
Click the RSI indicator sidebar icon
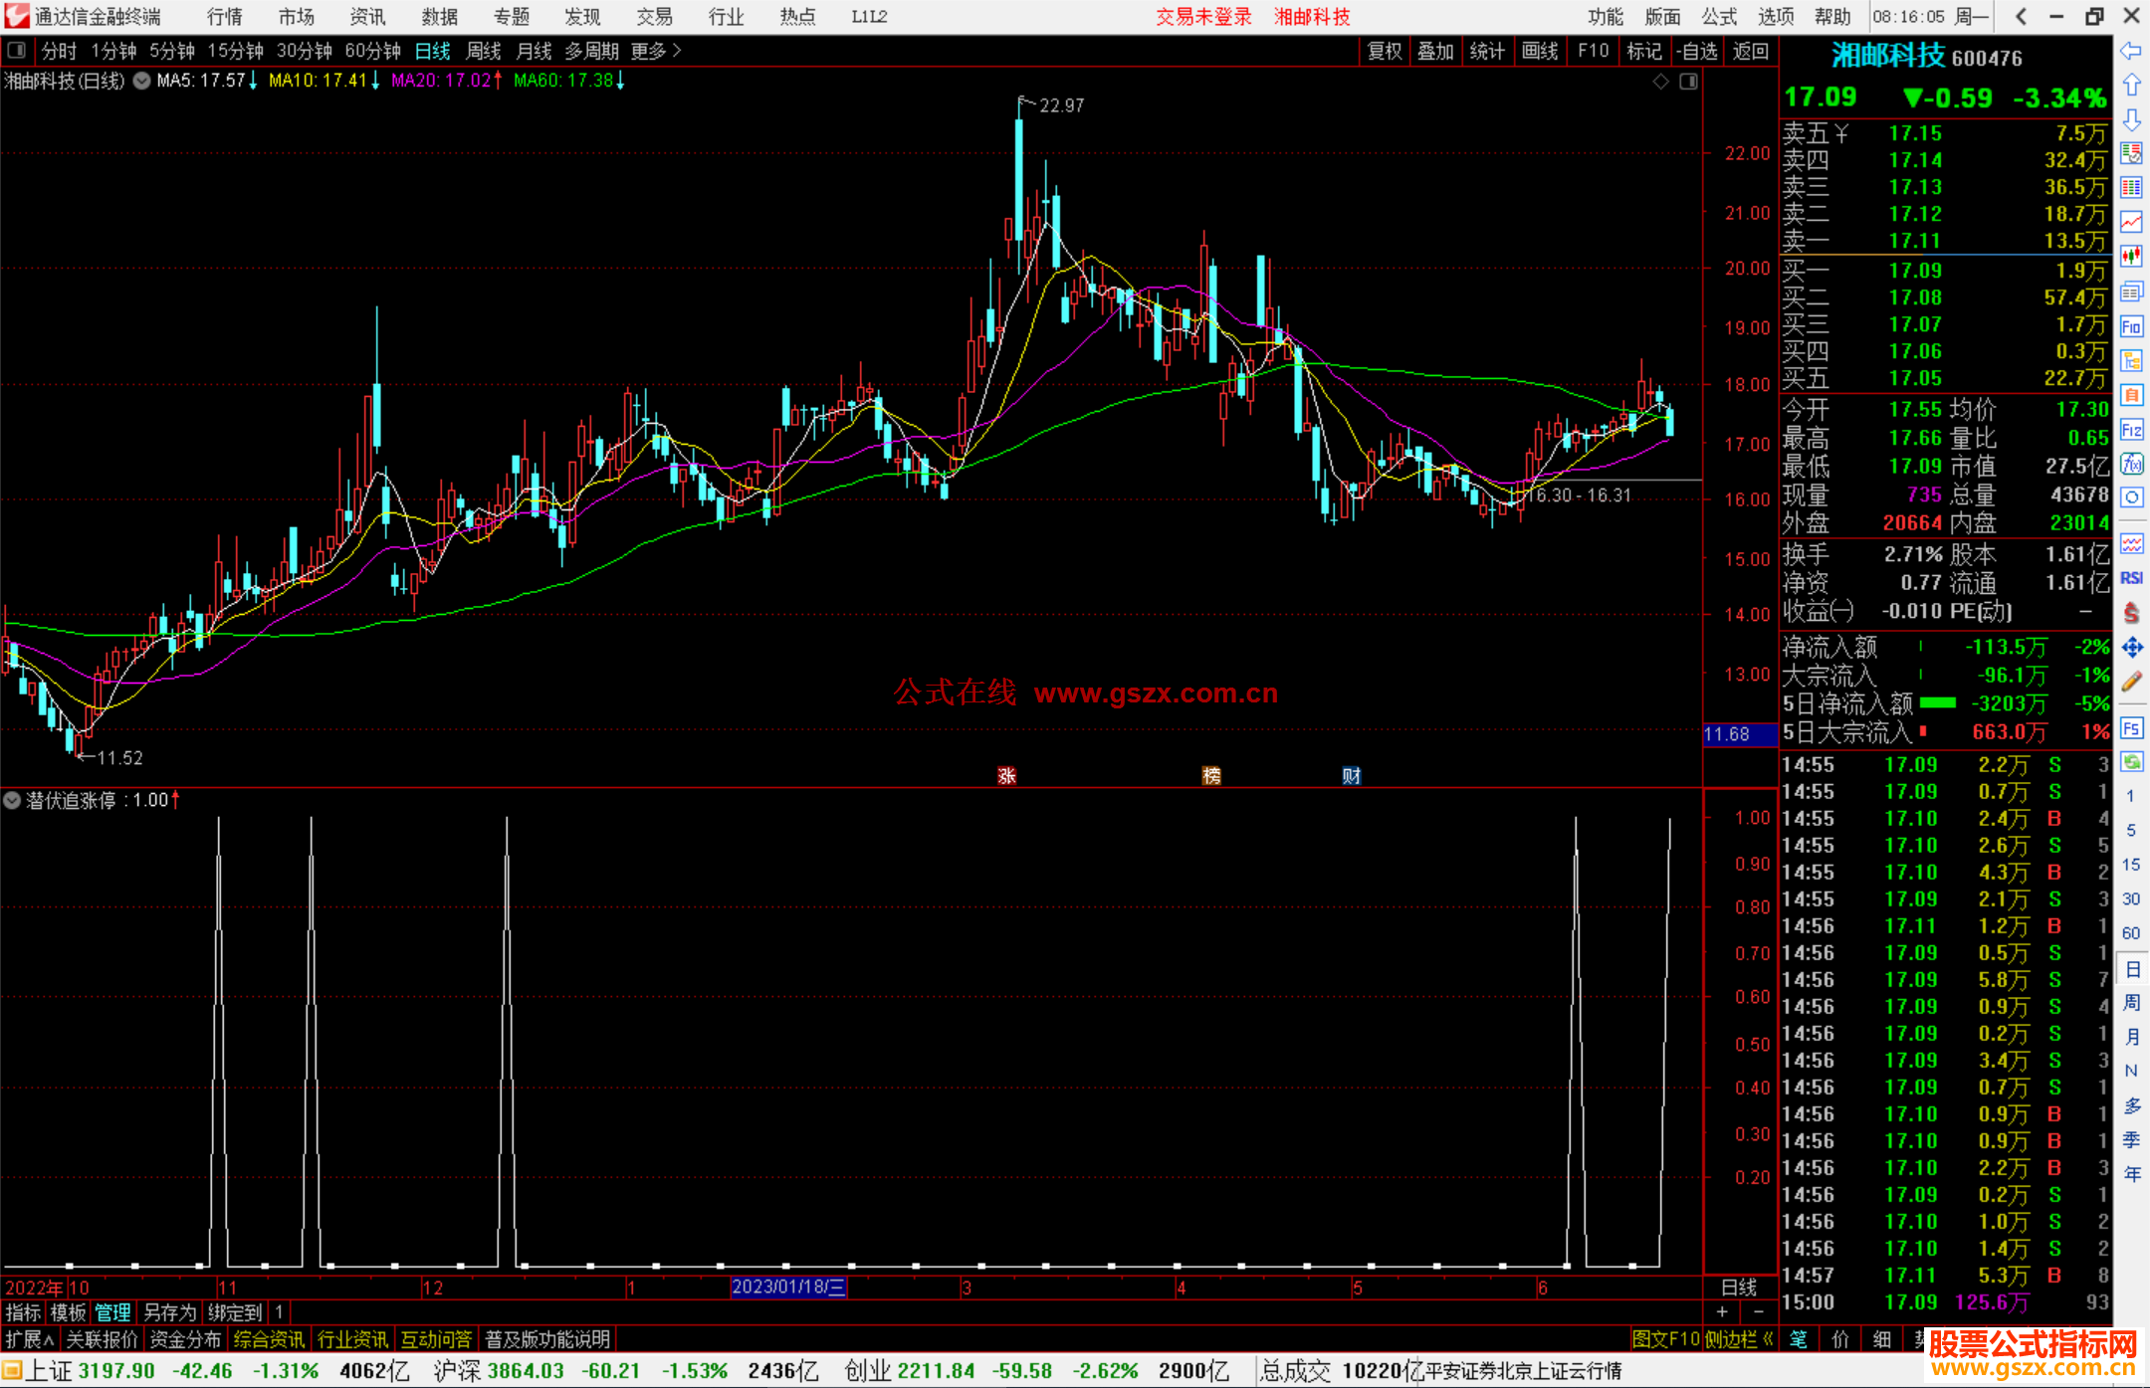click(2131, 578)
